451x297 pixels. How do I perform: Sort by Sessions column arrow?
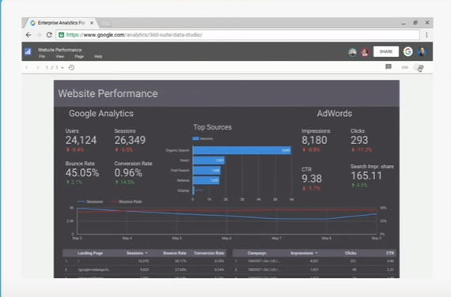click(x=146, y=253)
